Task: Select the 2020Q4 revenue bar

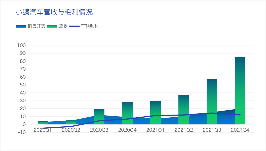Action: point(127,113)
